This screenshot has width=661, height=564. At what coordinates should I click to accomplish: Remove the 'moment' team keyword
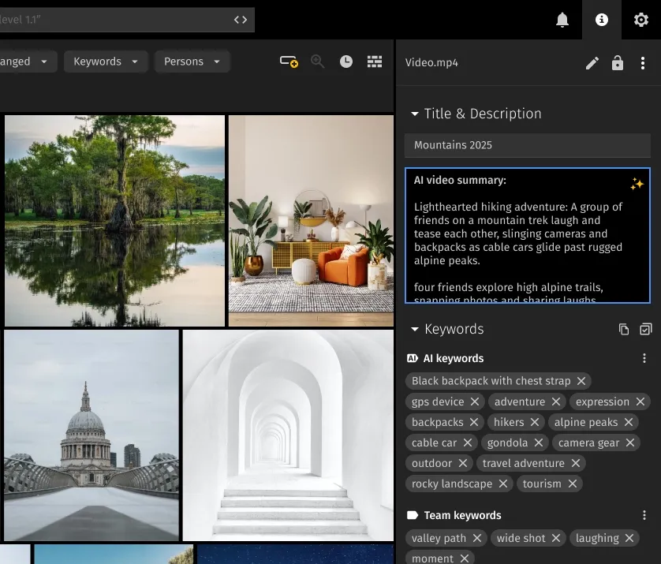click(x=464, y=558)
